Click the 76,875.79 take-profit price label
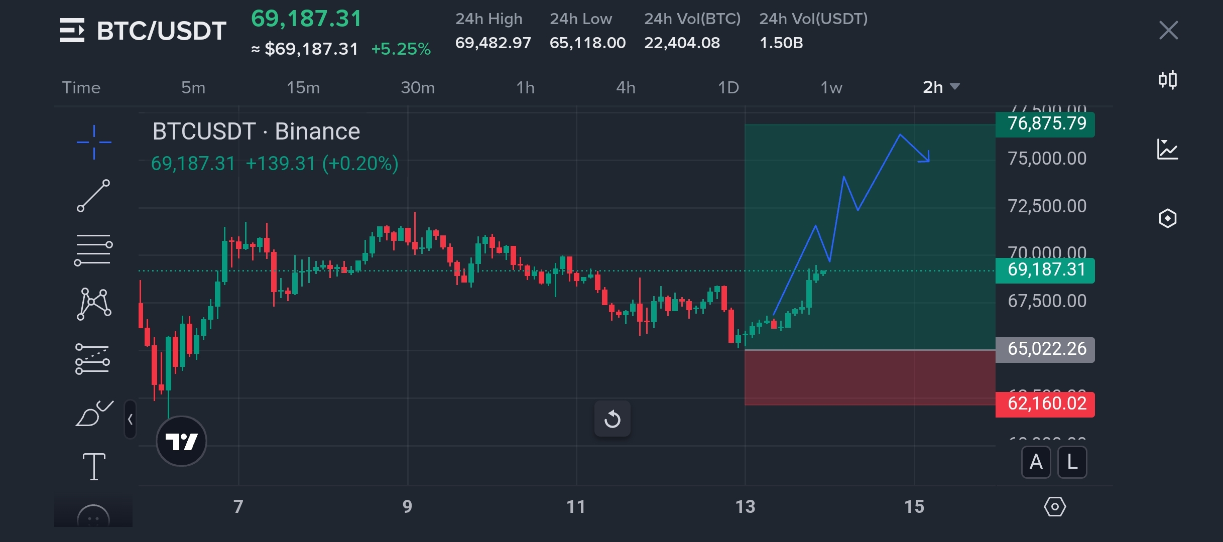 click(x=1045, y=123)
